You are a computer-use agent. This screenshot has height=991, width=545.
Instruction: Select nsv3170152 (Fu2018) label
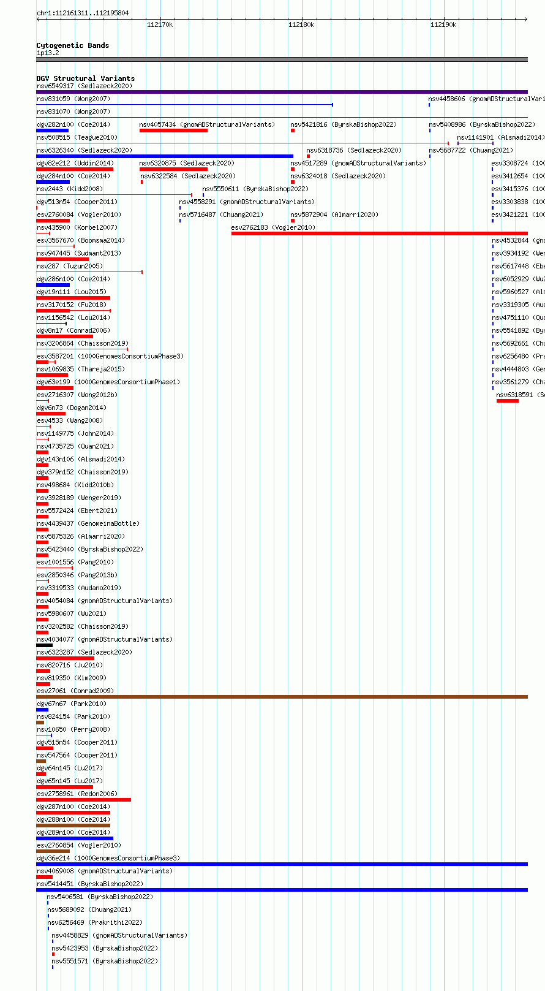coord(72,305)
